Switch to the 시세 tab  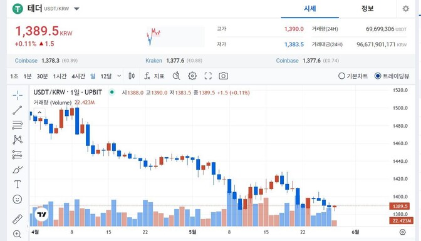click(x=310, y=9)
